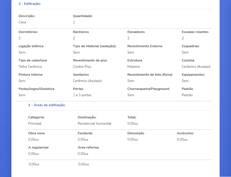Click the 'Tipo de Material (vedação):' label

95,46
